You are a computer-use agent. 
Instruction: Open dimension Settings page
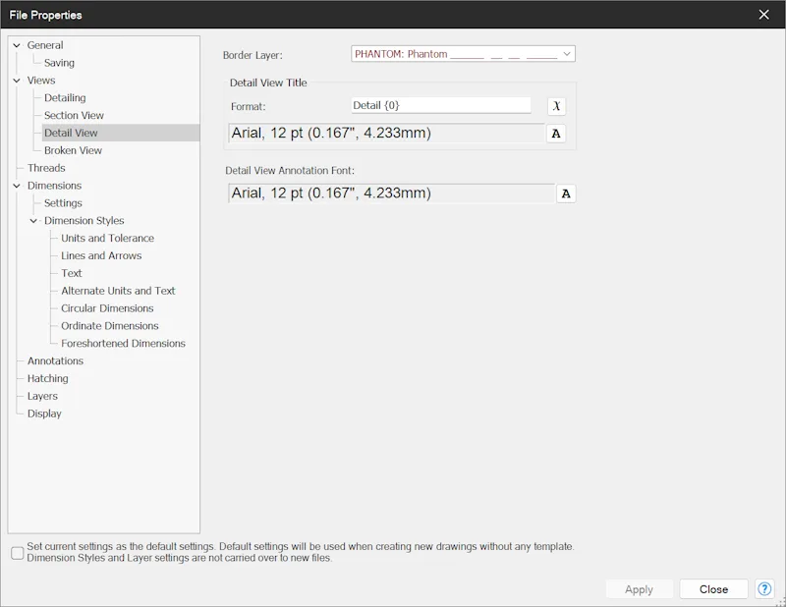(63, 203)
